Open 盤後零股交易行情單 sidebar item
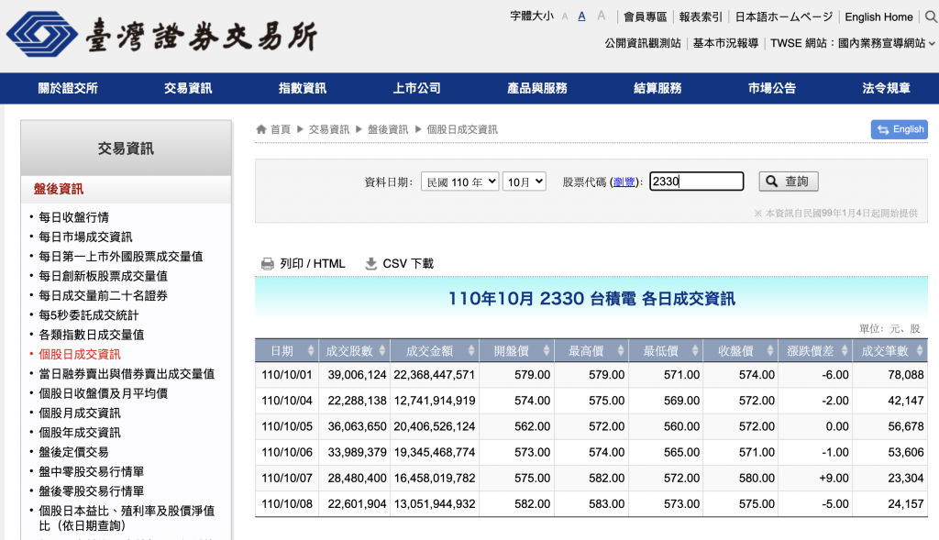Screen dimensions: 939x540 coord(91,490)
